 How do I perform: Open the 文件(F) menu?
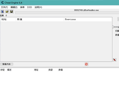4,7
